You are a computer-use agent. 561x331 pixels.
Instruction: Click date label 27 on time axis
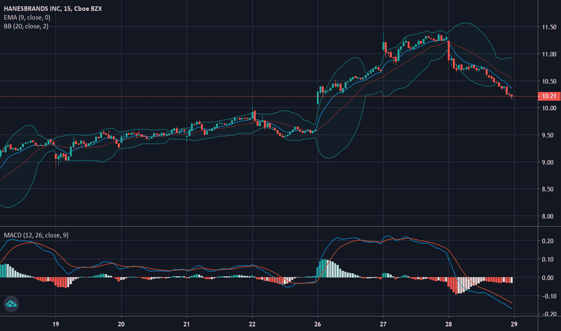(383, 324)
